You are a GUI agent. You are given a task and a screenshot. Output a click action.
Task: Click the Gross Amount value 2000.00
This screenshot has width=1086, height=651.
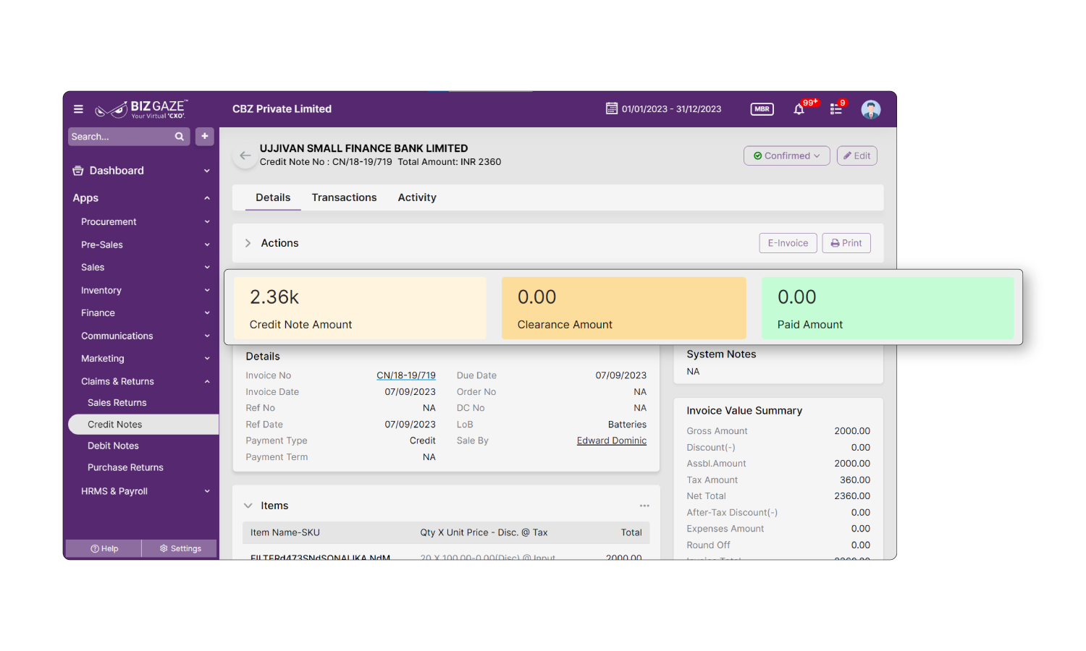852,431
